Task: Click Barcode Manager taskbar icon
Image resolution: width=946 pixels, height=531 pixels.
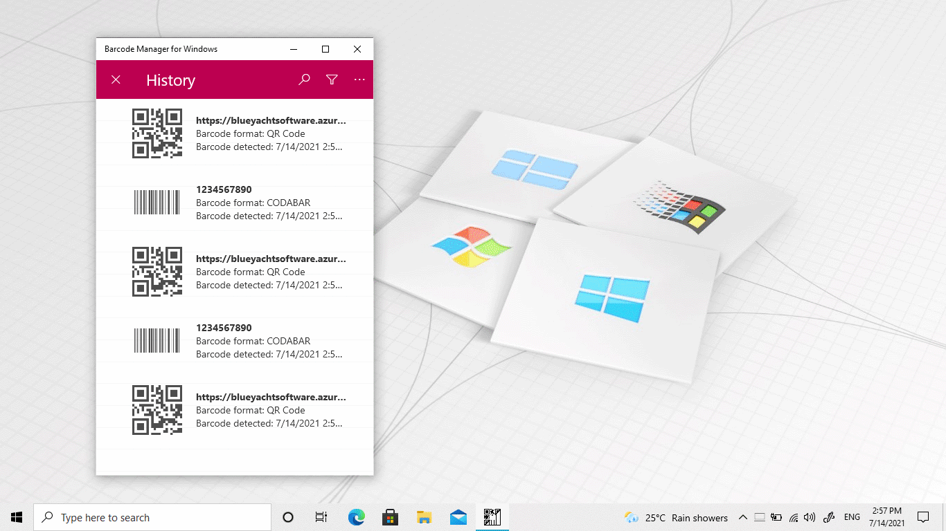Action: tap(492, 517)
